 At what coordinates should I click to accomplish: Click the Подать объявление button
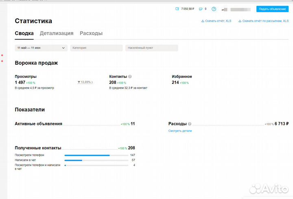point(272,9)
